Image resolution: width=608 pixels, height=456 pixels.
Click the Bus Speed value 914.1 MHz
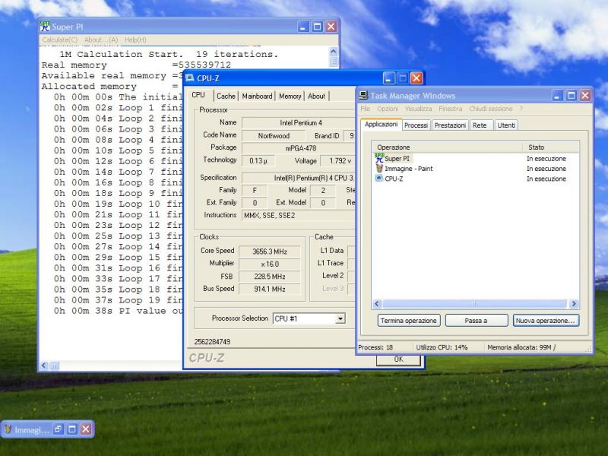click(270, 289)
